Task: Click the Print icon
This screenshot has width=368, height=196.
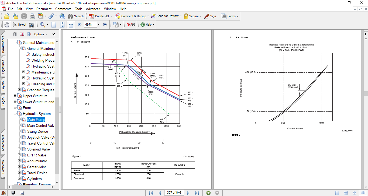Action: 32,16
